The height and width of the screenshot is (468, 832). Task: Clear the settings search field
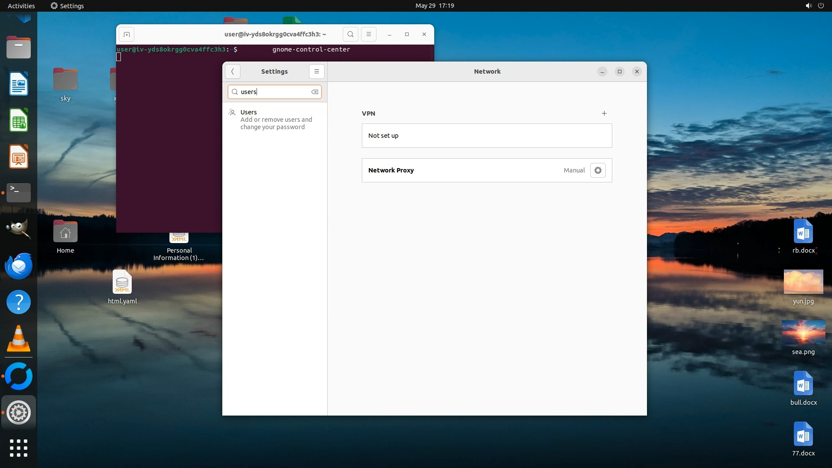tap(315, 92)
